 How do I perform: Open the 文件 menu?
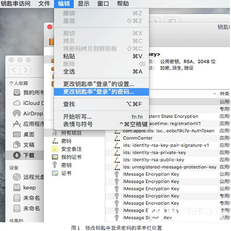tap(44, 4)
